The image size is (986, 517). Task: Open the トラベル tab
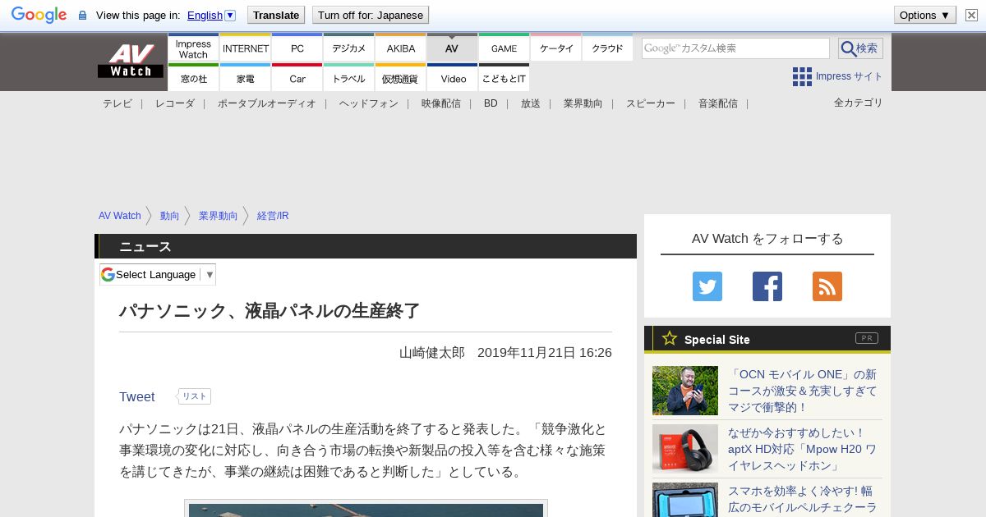349,78
